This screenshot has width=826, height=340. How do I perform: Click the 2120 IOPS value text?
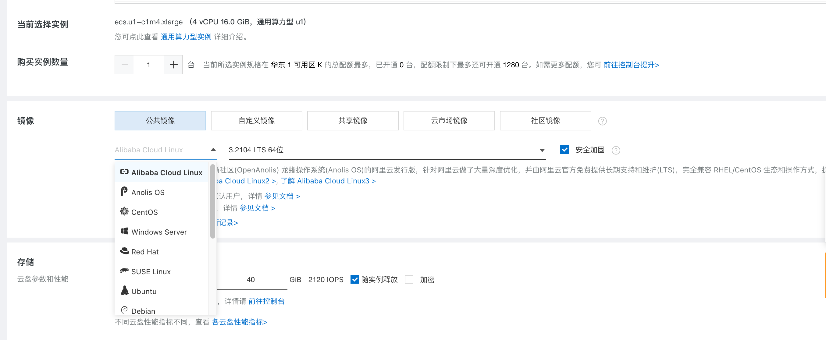326,280
